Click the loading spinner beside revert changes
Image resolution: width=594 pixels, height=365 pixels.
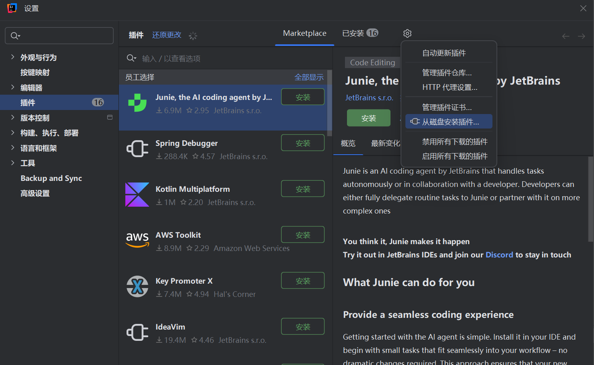193,36
